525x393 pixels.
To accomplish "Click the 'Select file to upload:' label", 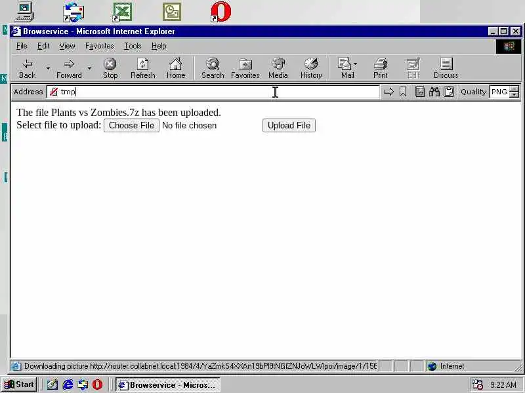I will 58,125.
